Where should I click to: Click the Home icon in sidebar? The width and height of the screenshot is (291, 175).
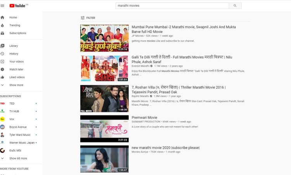(2, 17)
